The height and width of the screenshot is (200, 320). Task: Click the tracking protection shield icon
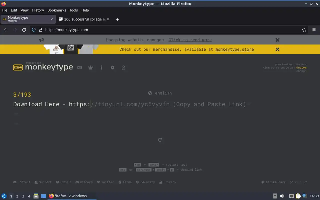point(34,30)
